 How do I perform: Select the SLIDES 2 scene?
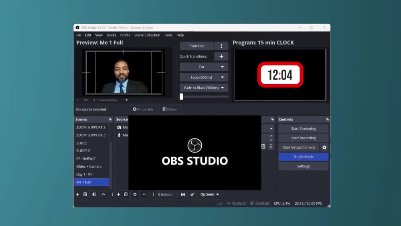click(92, 151)
